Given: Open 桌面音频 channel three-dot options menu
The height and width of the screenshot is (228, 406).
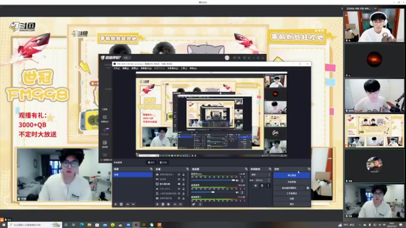Looking at the screenshot, I should click(x=243, y=193).
